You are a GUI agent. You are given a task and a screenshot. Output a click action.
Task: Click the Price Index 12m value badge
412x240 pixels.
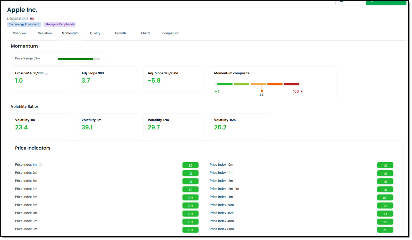tap(385, 181)
